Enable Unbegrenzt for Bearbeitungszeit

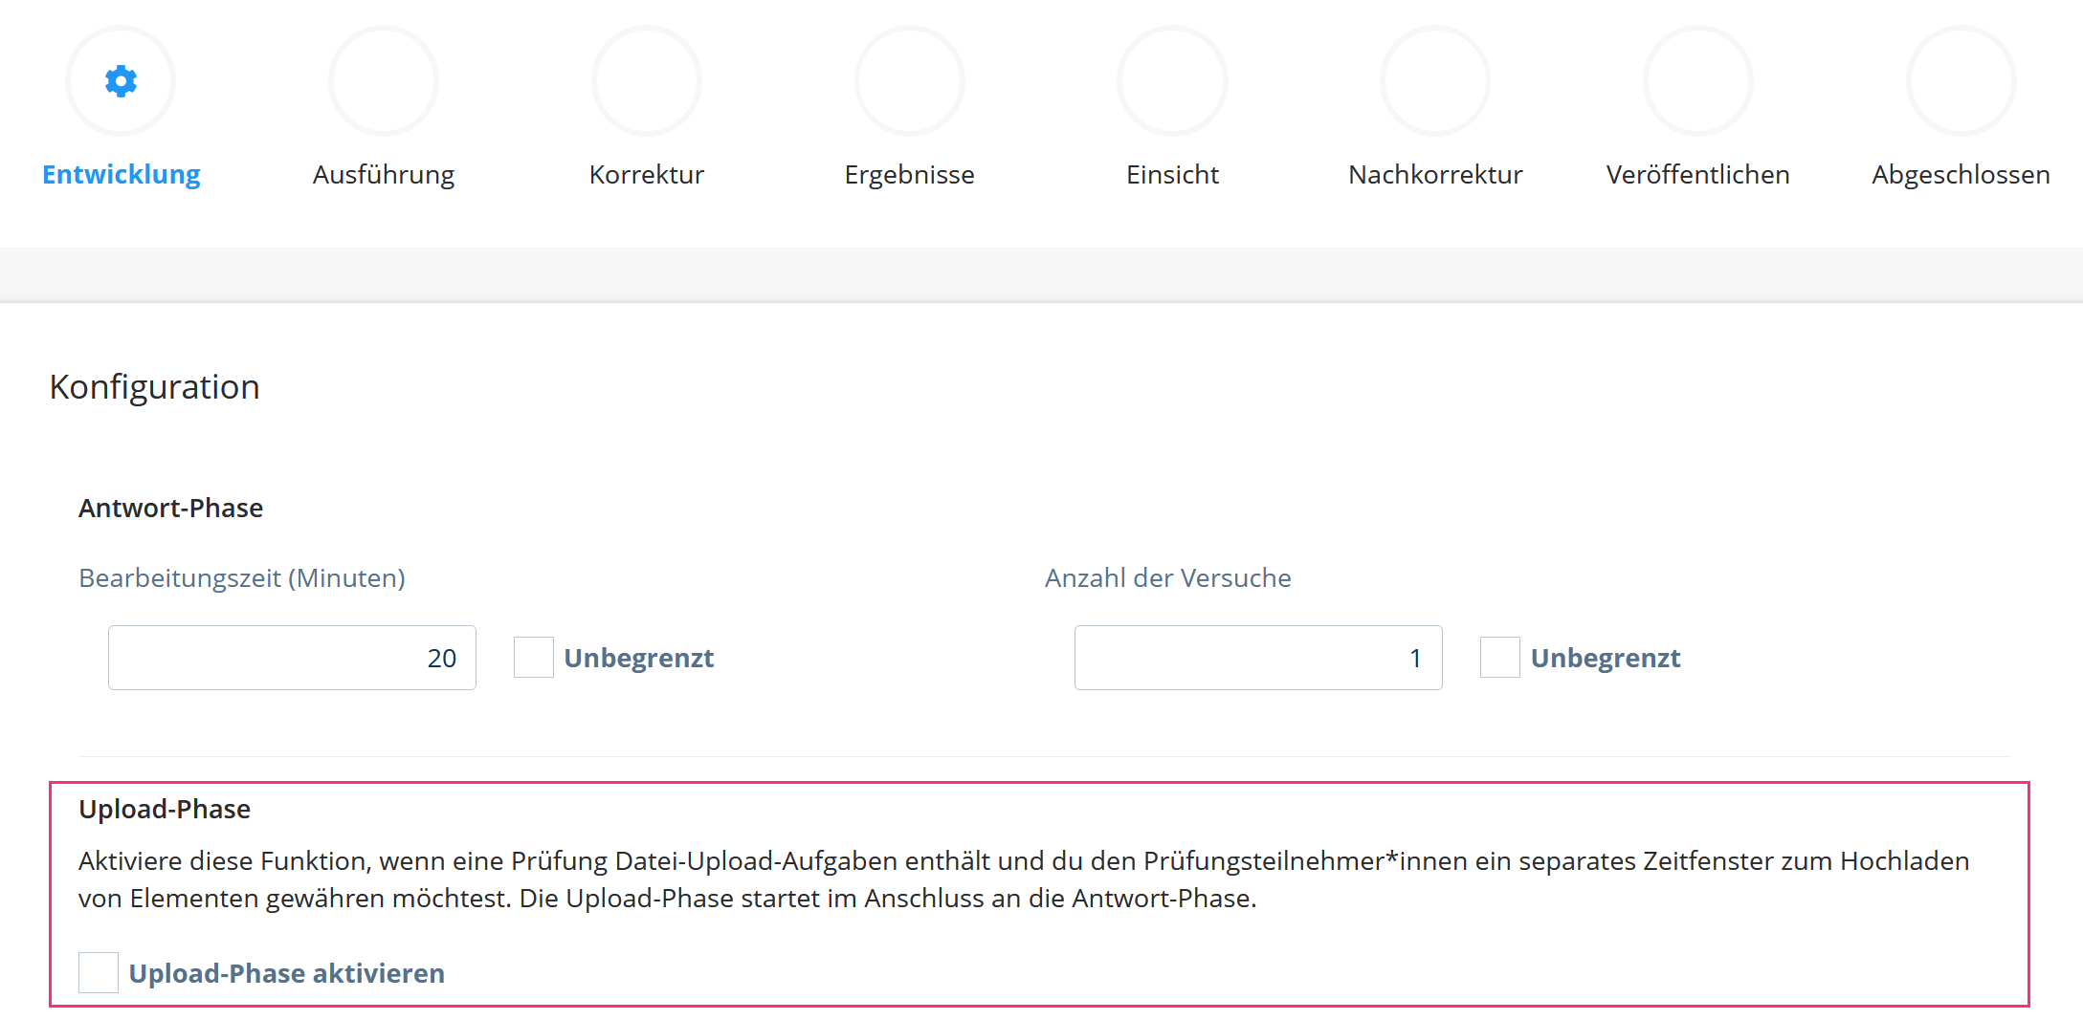coord(534,657)
